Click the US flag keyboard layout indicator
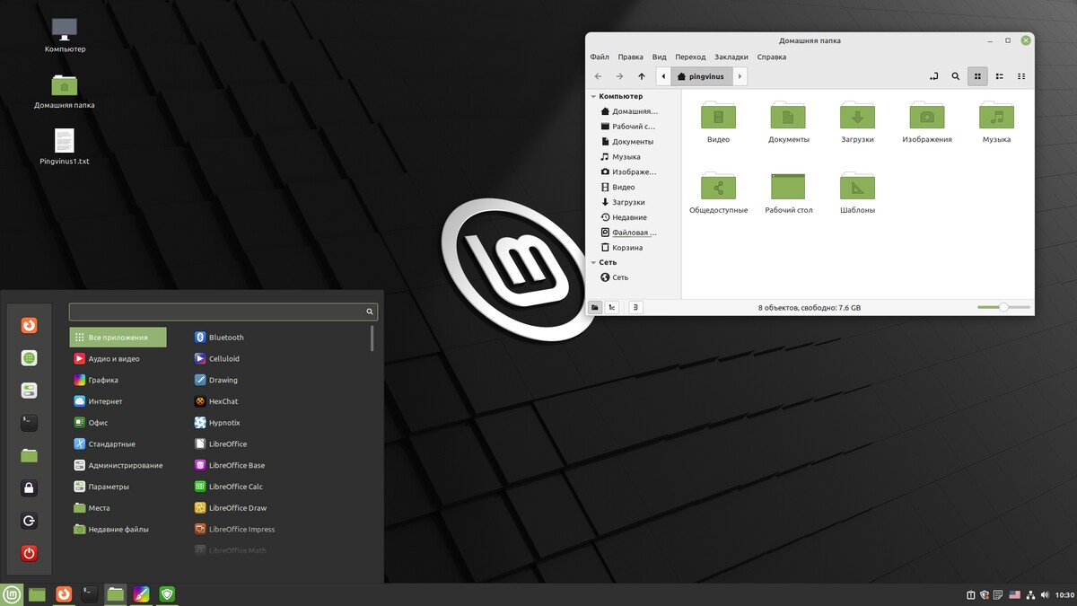1077x606 pixels. click(1014, 595)
